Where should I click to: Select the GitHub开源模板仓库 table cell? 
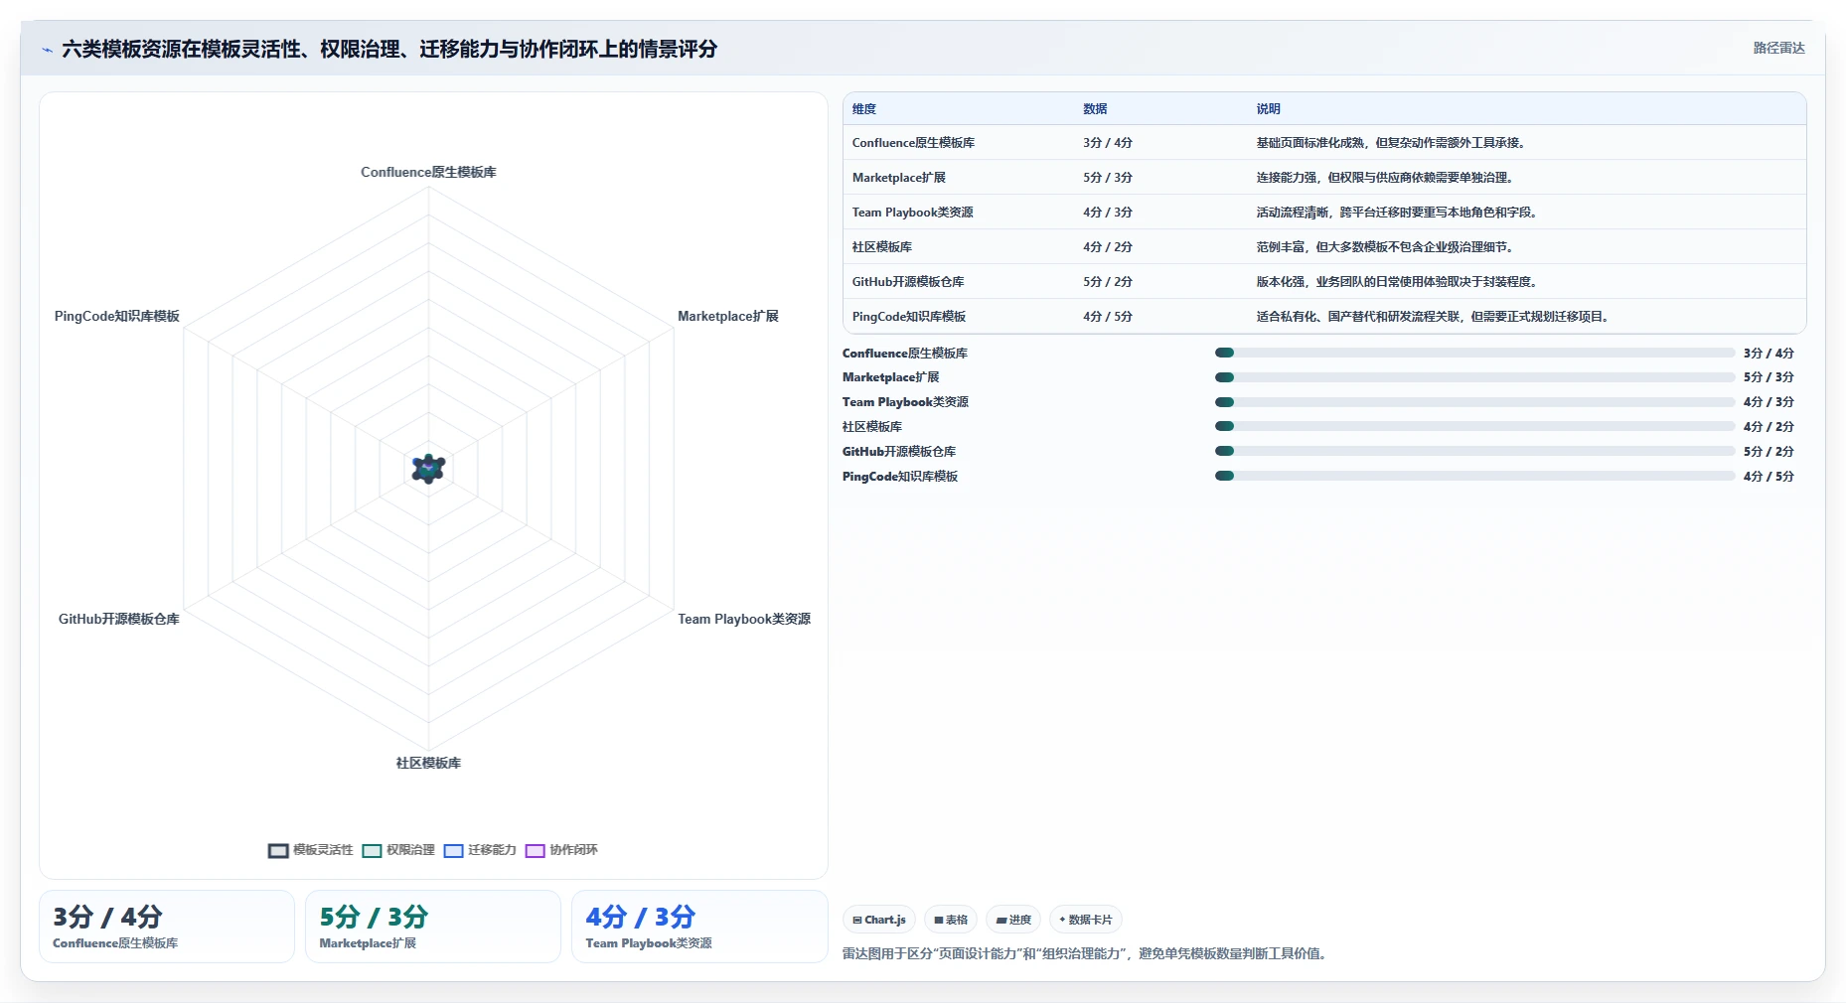click(908, 282)
